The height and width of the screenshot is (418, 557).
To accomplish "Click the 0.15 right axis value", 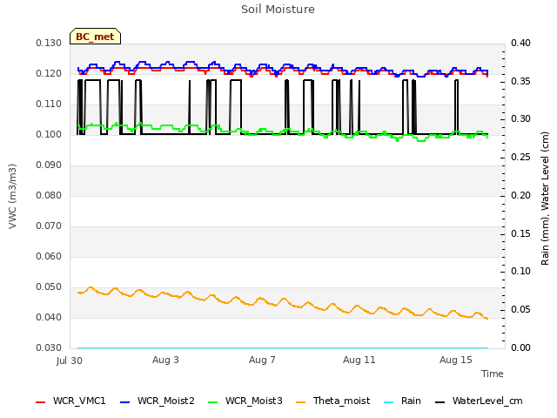I will coord(520,234).
